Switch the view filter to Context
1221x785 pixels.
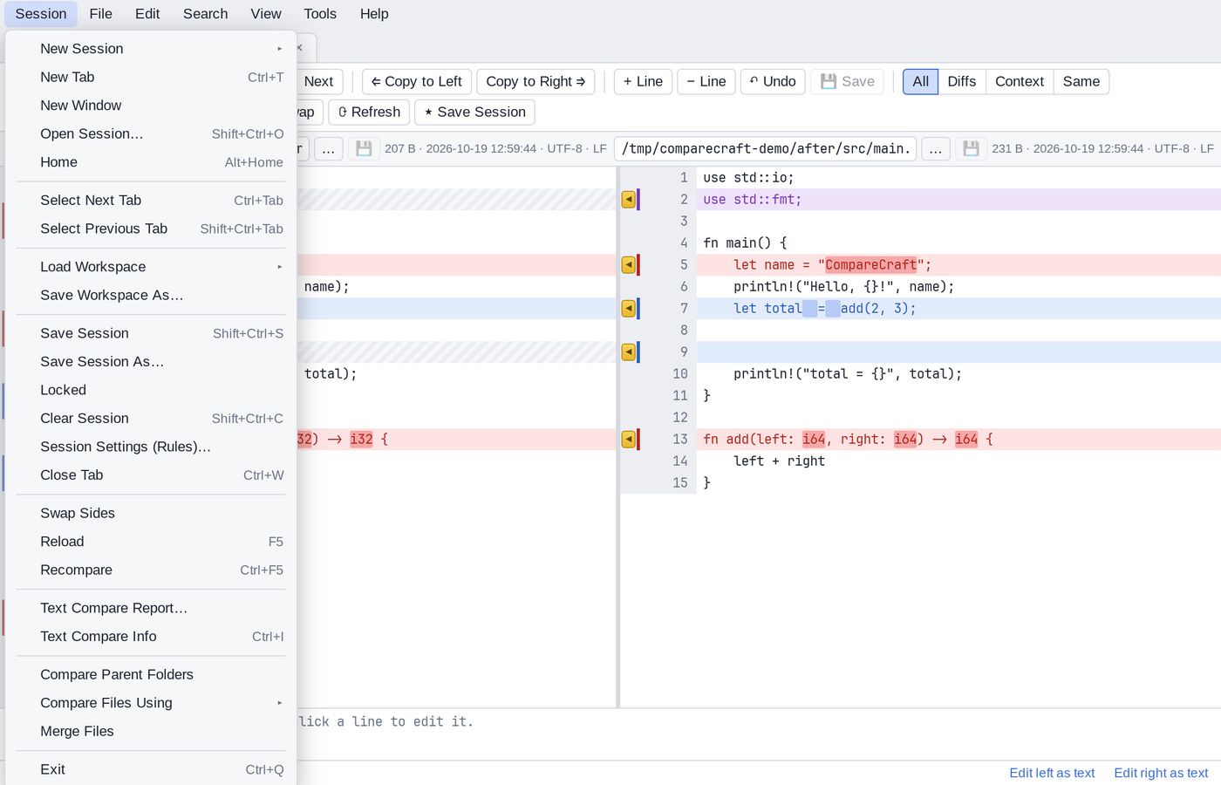click(x=1020, y=82)
